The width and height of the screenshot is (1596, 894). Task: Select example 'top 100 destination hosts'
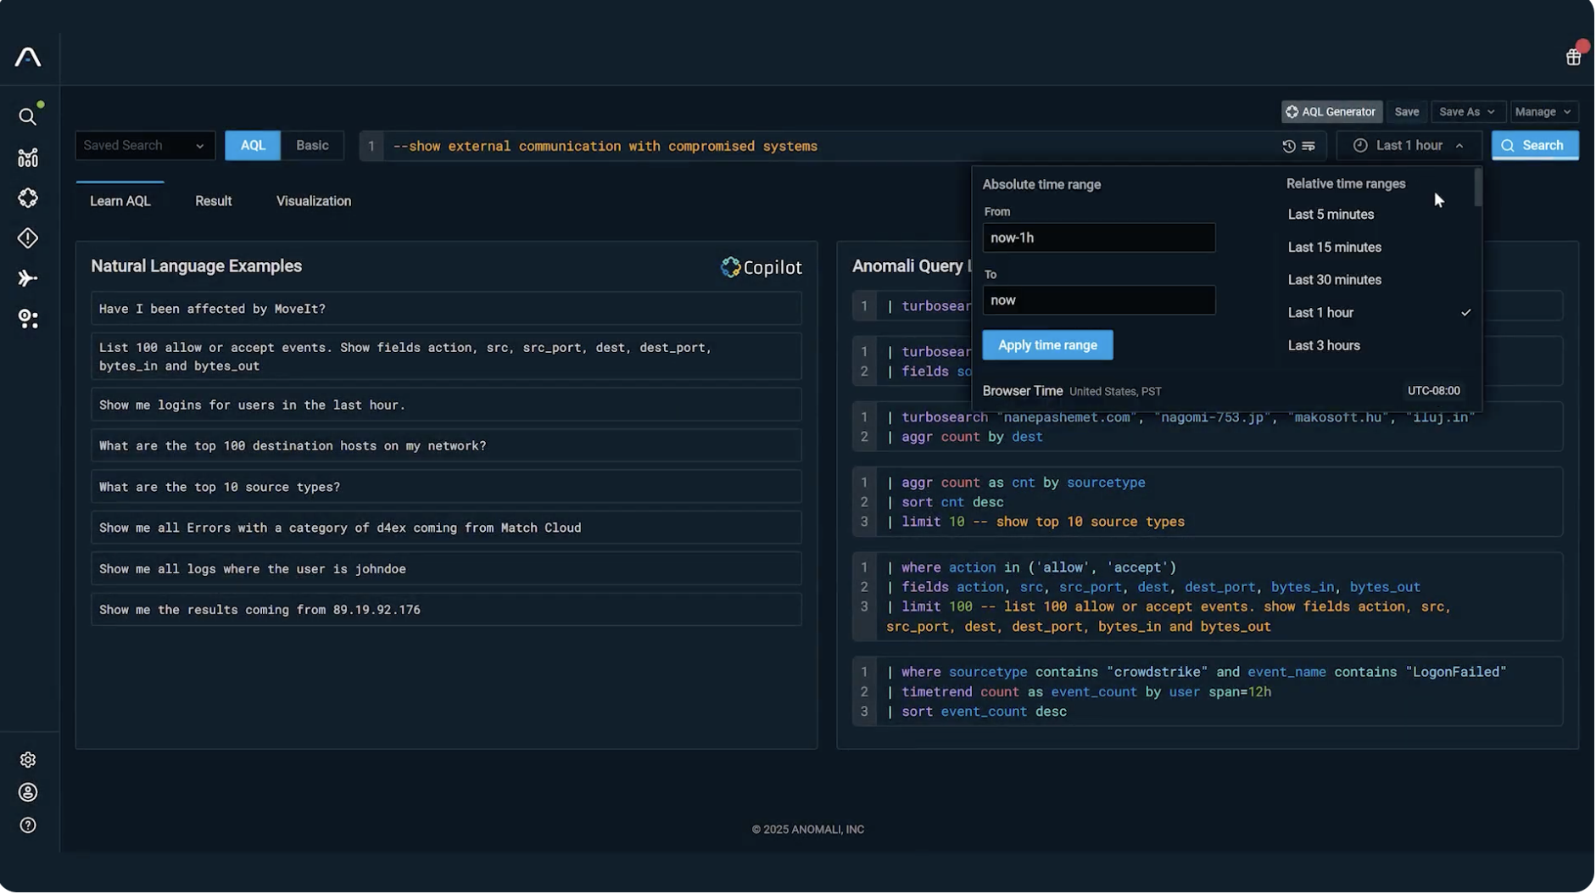[446, 446]
